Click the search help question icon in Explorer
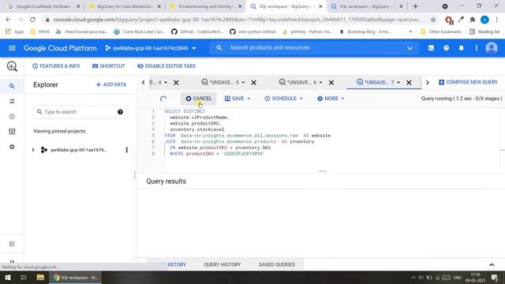The height and width of the screenshot is (284, 505). pos(120,112)
